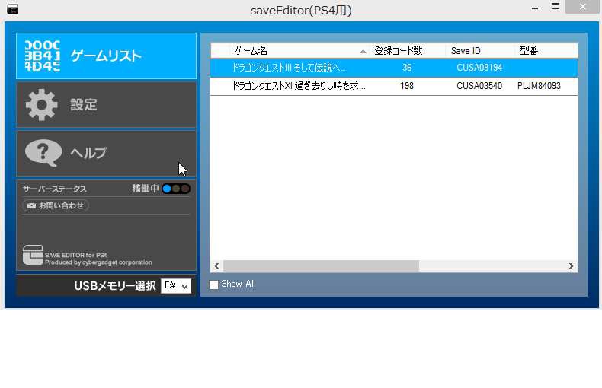
Task: Click the question mark help bubble icon
Action: [x=43, y=153]
